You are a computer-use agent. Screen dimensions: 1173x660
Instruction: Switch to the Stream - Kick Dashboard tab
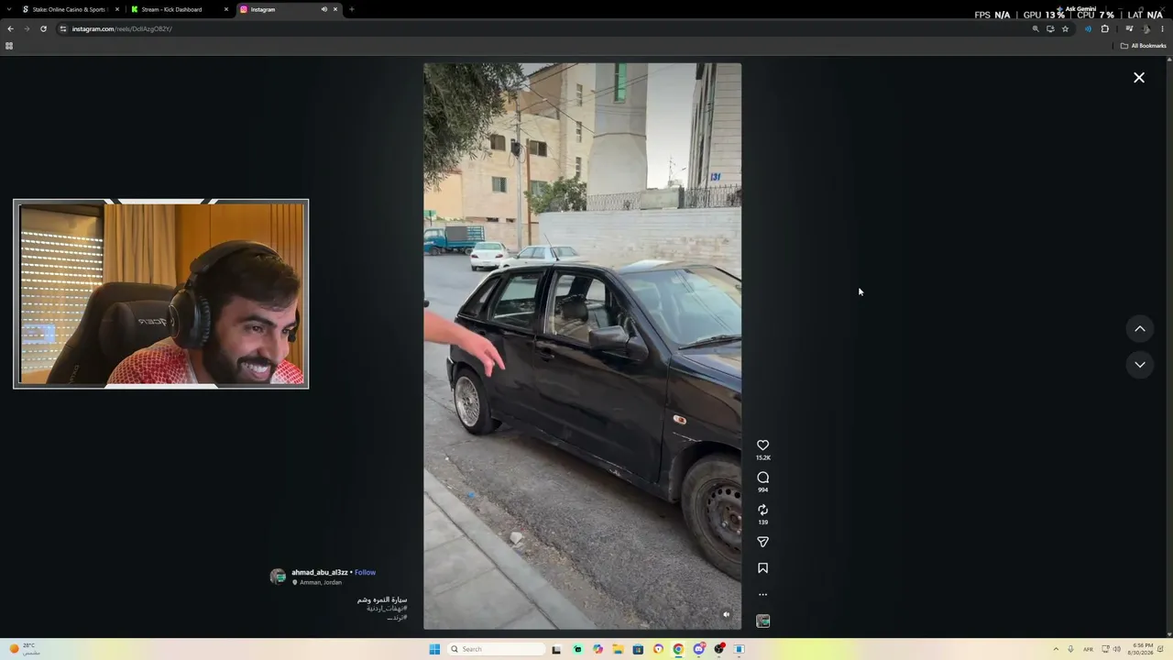[x=177, y=9]
